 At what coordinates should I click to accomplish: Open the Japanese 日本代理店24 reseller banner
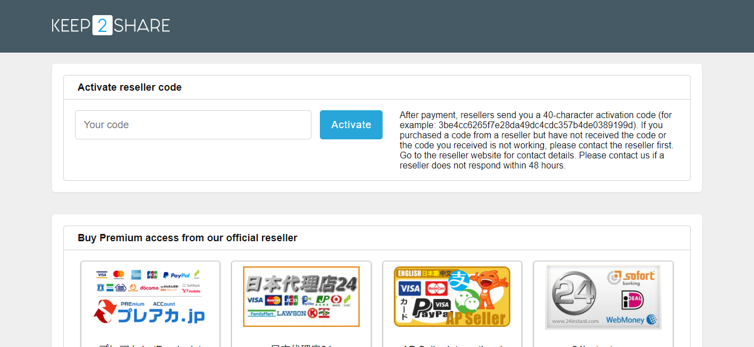click(x=301, y=297)
